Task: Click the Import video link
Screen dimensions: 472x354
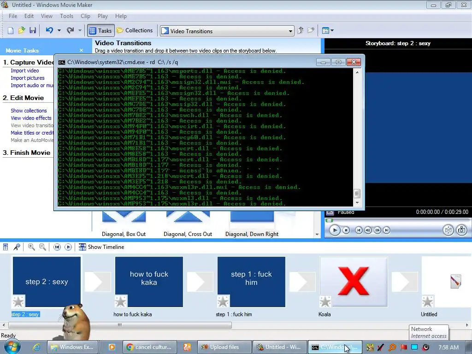Action: tap(25, 71)
